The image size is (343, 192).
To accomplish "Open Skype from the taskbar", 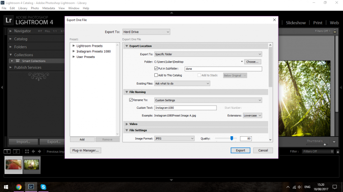I will [x=43, y=187].
